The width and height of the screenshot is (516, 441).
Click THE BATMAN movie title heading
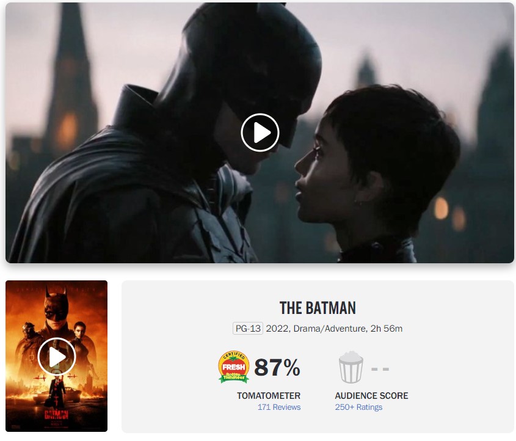[318, 308]
